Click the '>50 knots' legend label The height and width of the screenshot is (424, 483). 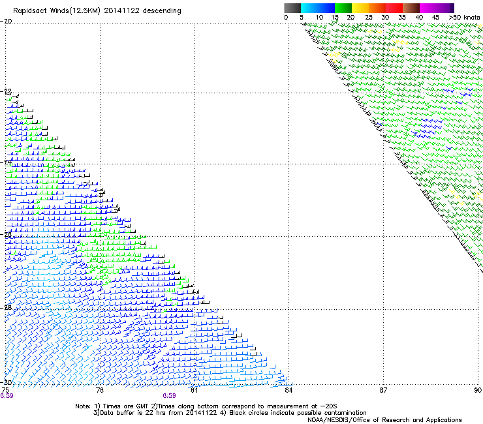(464, 17)
